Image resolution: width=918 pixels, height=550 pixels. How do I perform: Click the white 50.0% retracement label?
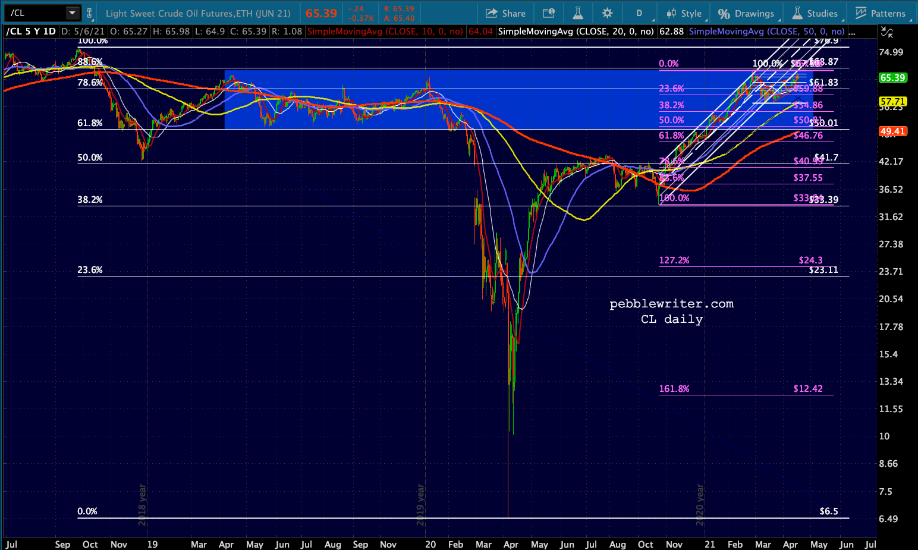coord(90,158)
